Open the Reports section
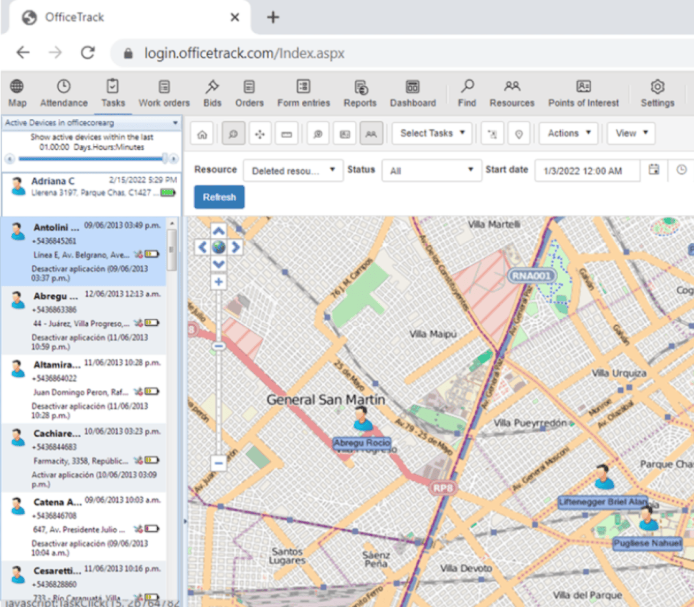This screenshot has width=694, height=607. point(360,93)
